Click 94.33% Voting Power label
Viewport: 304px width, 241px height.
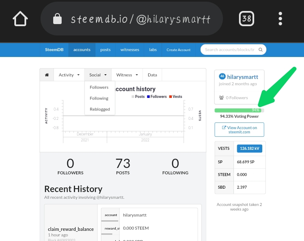coord(239,116)
